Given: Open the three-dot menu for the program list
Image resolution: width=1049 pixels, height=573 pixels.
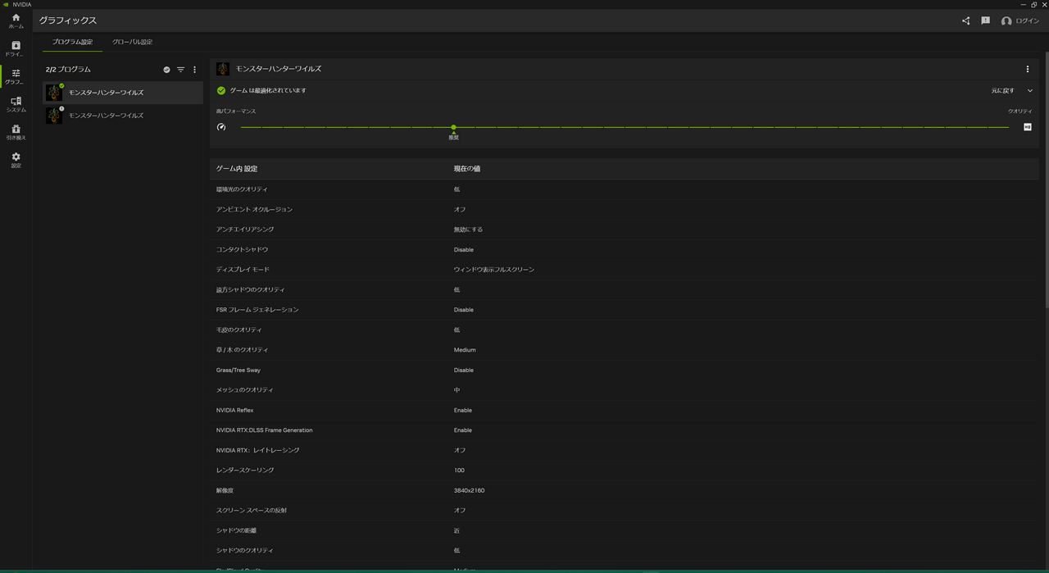Looking at the screenshot, I should point(194,70).
